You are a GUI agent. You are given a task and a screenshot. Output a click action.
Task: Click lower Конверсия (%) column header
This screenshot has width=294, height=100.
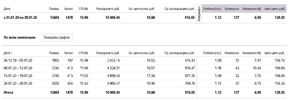click(x=252, y=53)
